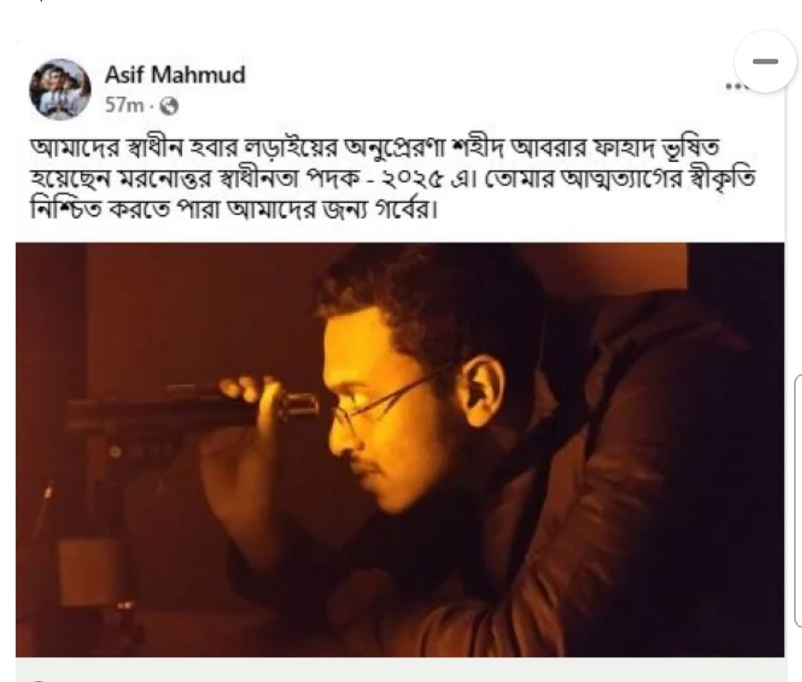This screenshot has width=802, height=682.
Task: Click the gray strip below the photo
Action: click(x=401, y=669)
